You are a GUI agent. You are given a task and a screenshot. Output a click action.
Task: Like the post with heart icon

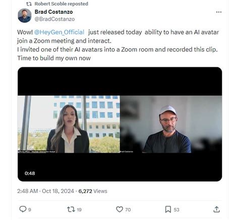point(119,209)
